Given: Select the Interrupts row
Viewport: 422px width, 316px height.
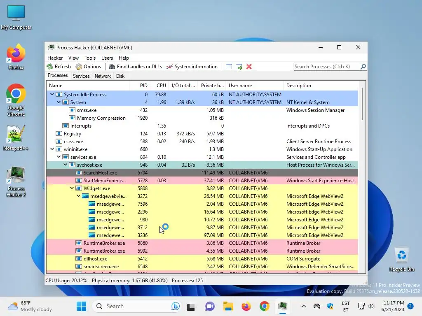Looking at the screenshot, I should pyautogui.click(x=202, y=126).
